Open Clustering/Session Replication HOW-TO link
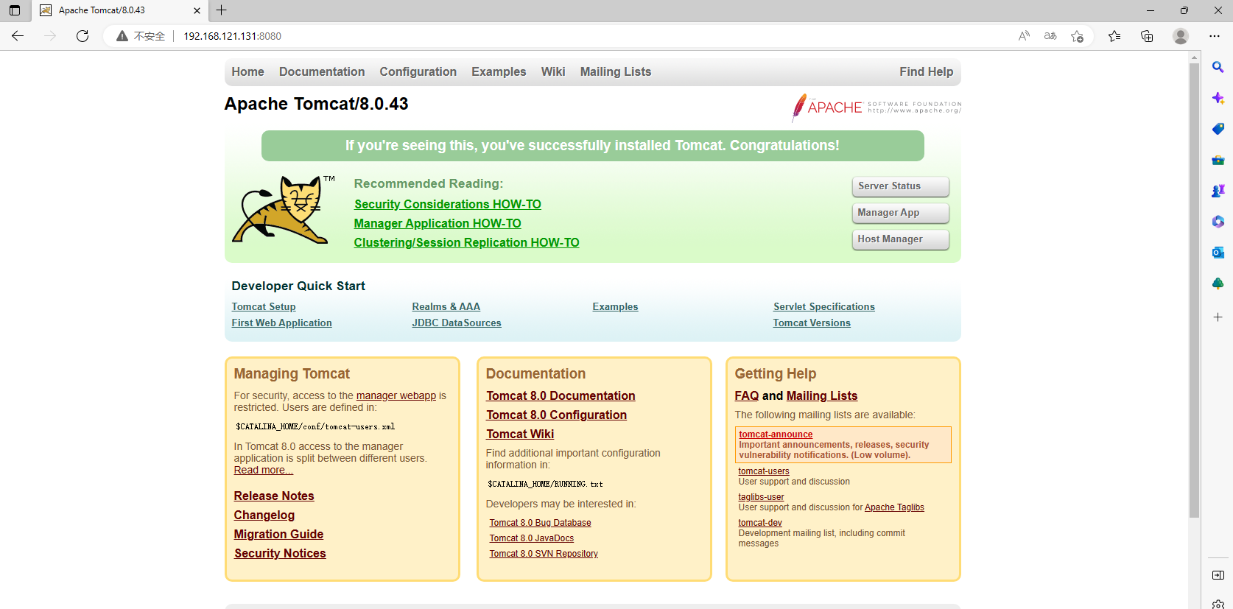This screenshot has height=609, width=1233. click(x=466, y=243)
